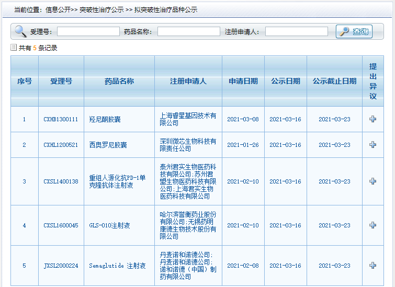Viewport: 395px width, 287px height.
Task: Select acceptance number JXSL2000224
Action: point(61,266)
